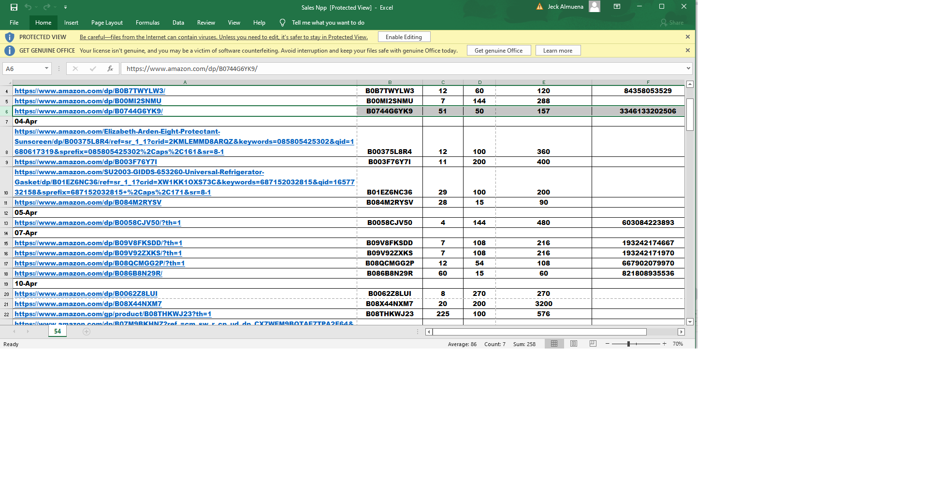Open the Review tab
The width and height of the screenshot is (929, 503).
point(206,23)
